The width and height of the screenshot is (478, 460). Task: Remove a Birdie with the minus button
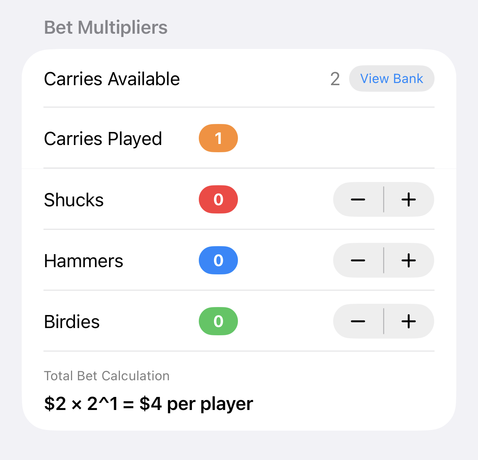point(358,321)
